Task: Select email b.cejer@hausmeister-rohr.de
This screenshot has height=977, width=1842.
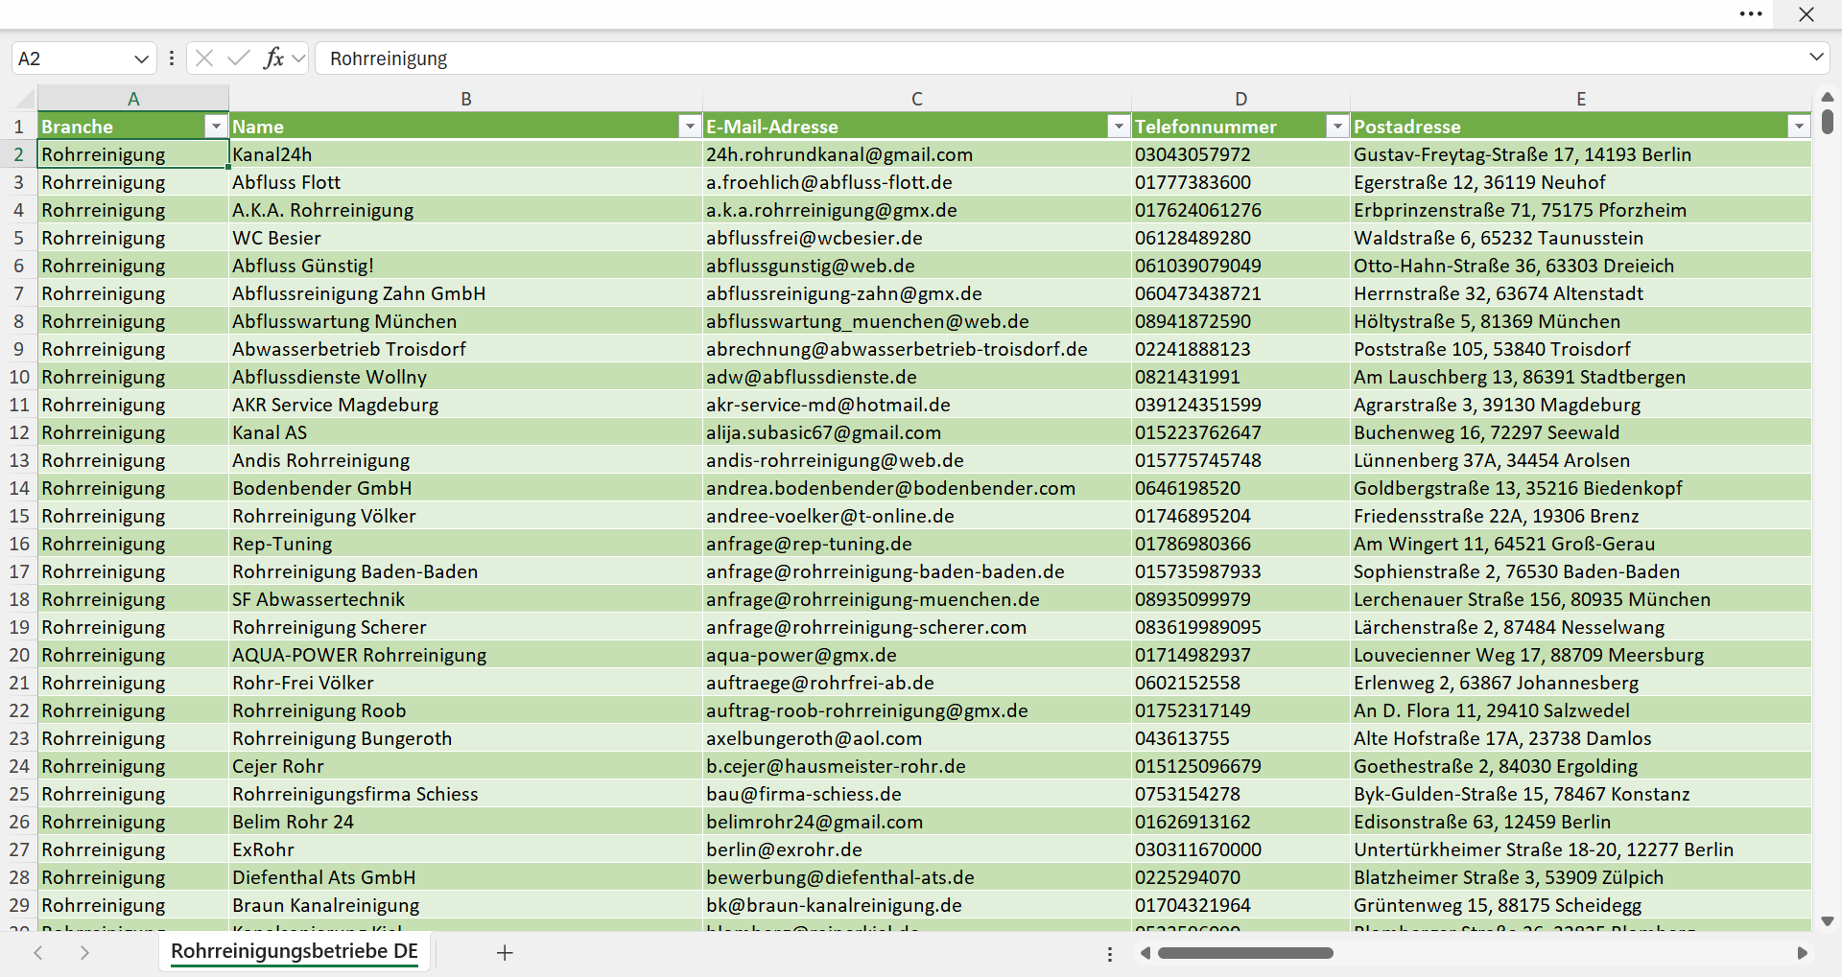Action: [917, 766]
